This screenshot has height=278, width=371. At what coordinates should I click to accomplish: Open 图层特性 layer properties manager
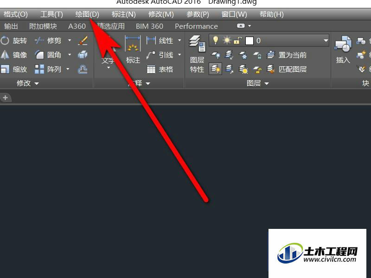tap(197, 54)
